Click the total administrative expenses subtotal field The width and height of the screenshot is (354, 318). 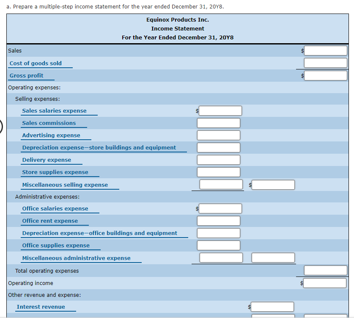click(x=273, y=257)
